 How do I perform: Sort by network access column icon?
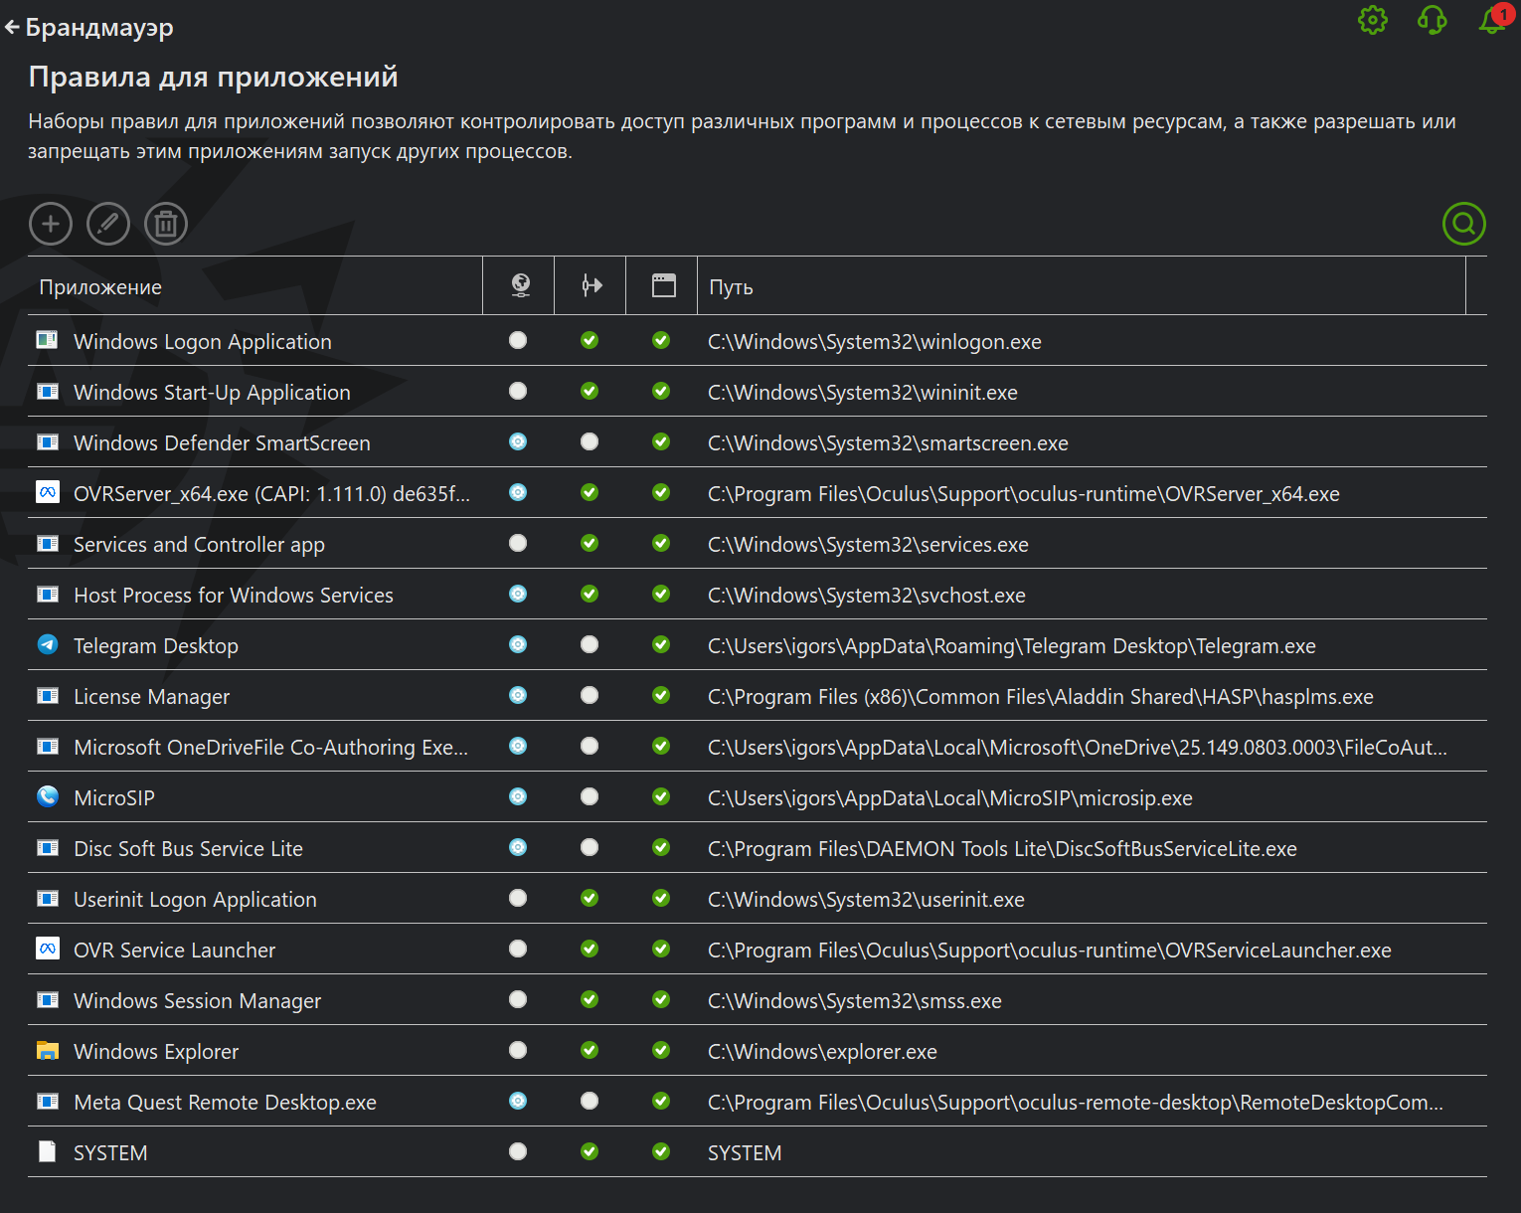pos(520,286)
